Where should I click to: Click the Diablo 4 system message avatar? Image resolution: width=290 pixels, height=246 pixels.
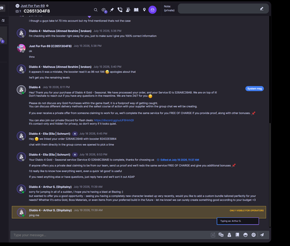tap(21, 90)
